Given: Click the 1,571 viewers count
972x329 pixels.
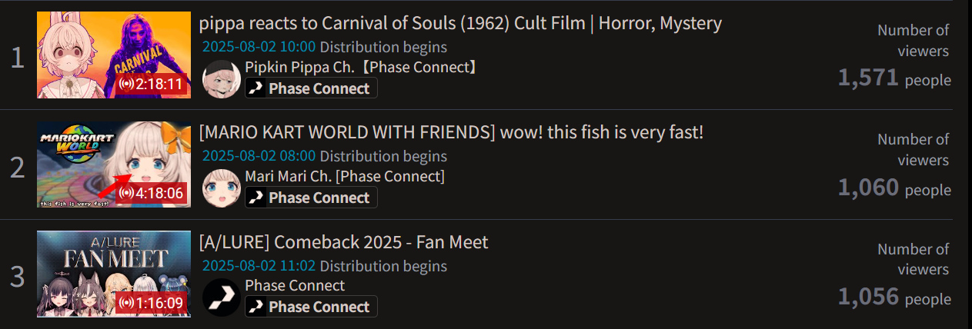Looking at the screenshot, I should [868, 78].
